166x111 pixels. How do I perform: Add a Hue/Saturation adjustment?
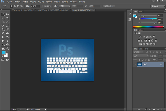pyautogui.click(x=139, y=41)
